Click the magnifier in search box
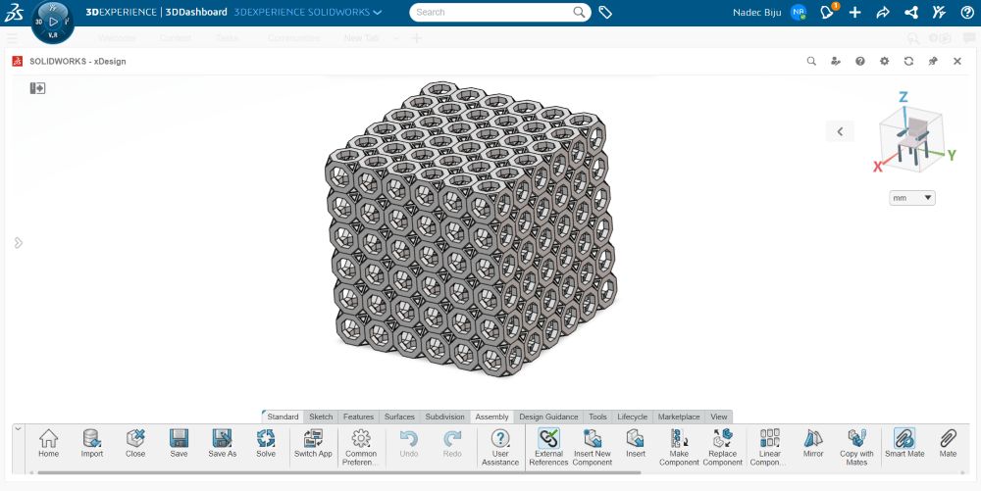 (580, 12)
